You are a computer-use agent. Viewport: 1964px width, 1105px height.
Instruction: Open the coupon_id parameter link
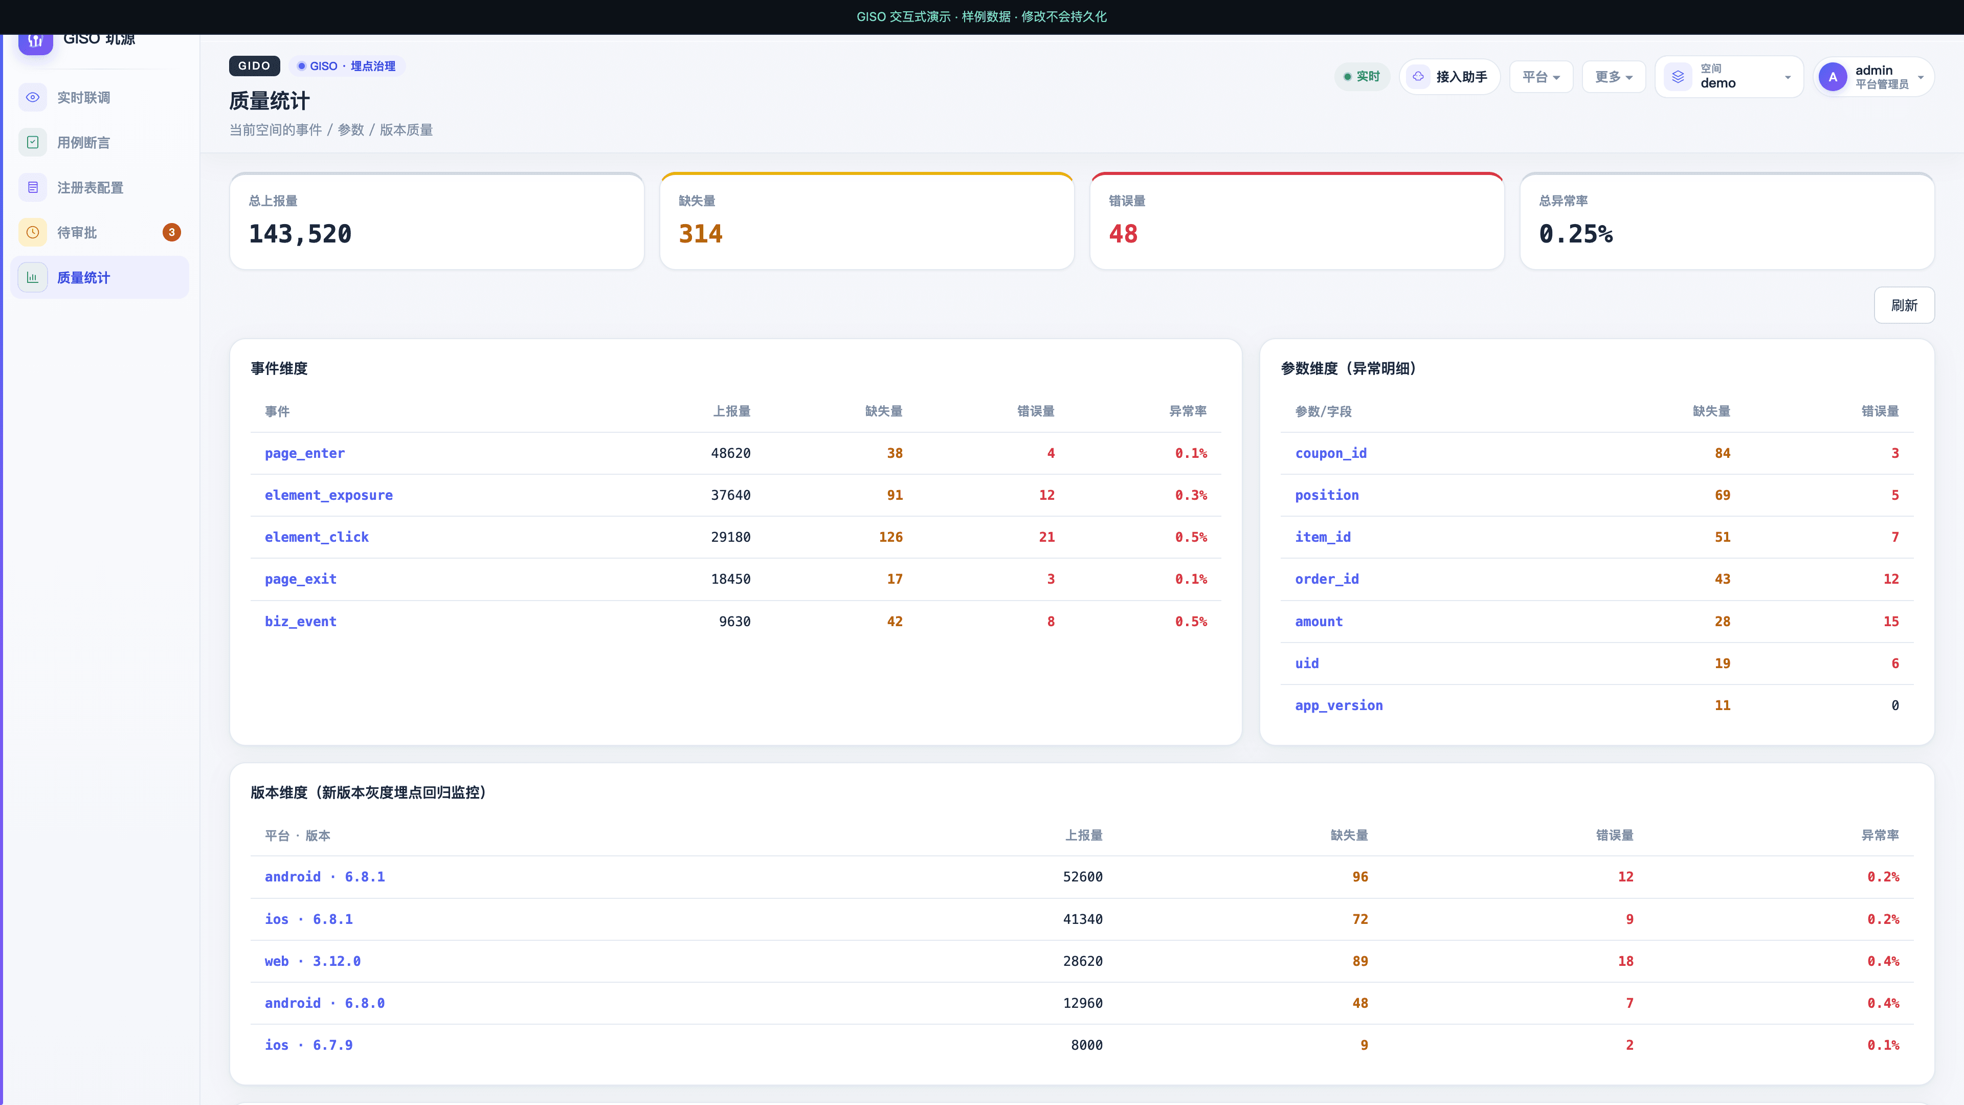pyautogui.click(x=1330, y=453)
